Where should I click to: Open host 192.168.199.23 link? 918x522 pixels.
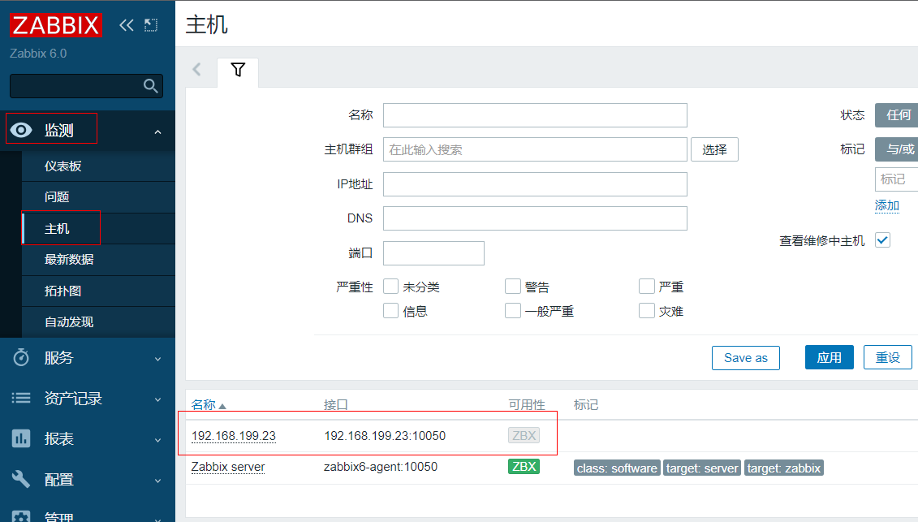coord(234,436)
